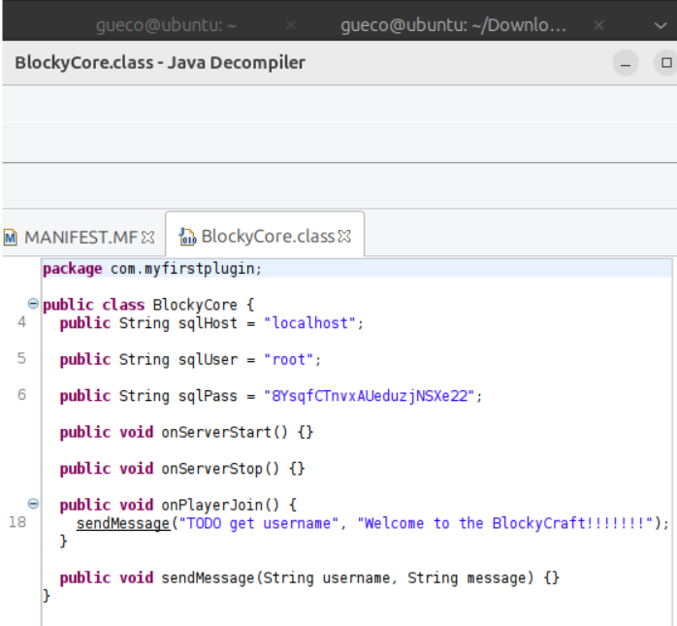
Task: Click the package com.myfirstplugin line
Action: click(152, 269)
